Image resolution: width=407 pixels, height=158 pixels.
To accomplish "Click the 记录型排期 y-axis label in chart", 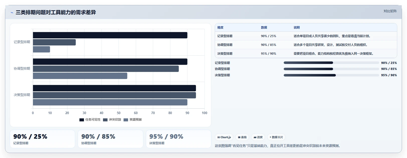I will (22, 42).
